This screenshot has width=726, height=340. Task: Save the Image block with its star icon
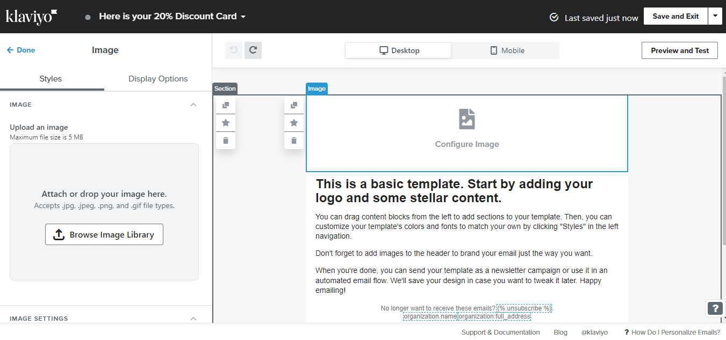(x=294, y=123)
